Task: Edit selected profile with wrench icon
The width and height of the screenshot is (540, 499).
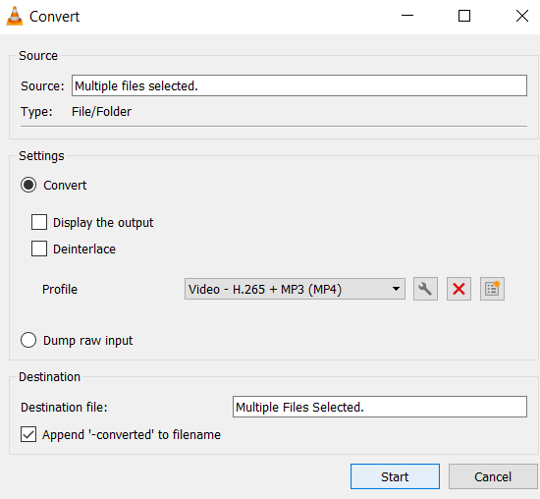Action: (x=425, y=289)
